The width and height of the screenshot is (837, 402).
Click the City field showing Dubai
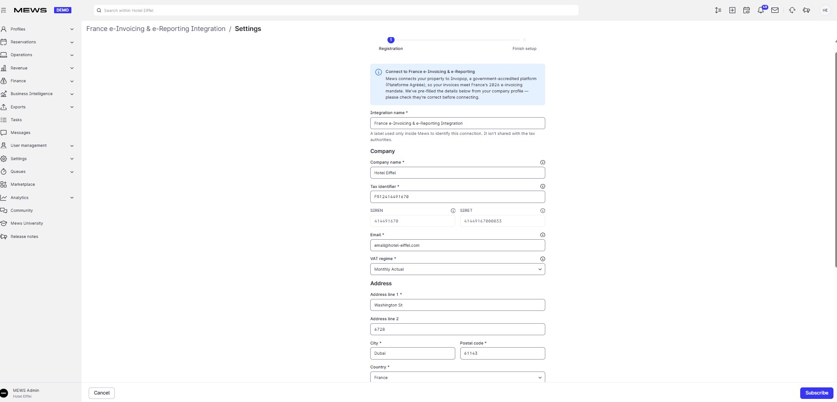point(412,353)
